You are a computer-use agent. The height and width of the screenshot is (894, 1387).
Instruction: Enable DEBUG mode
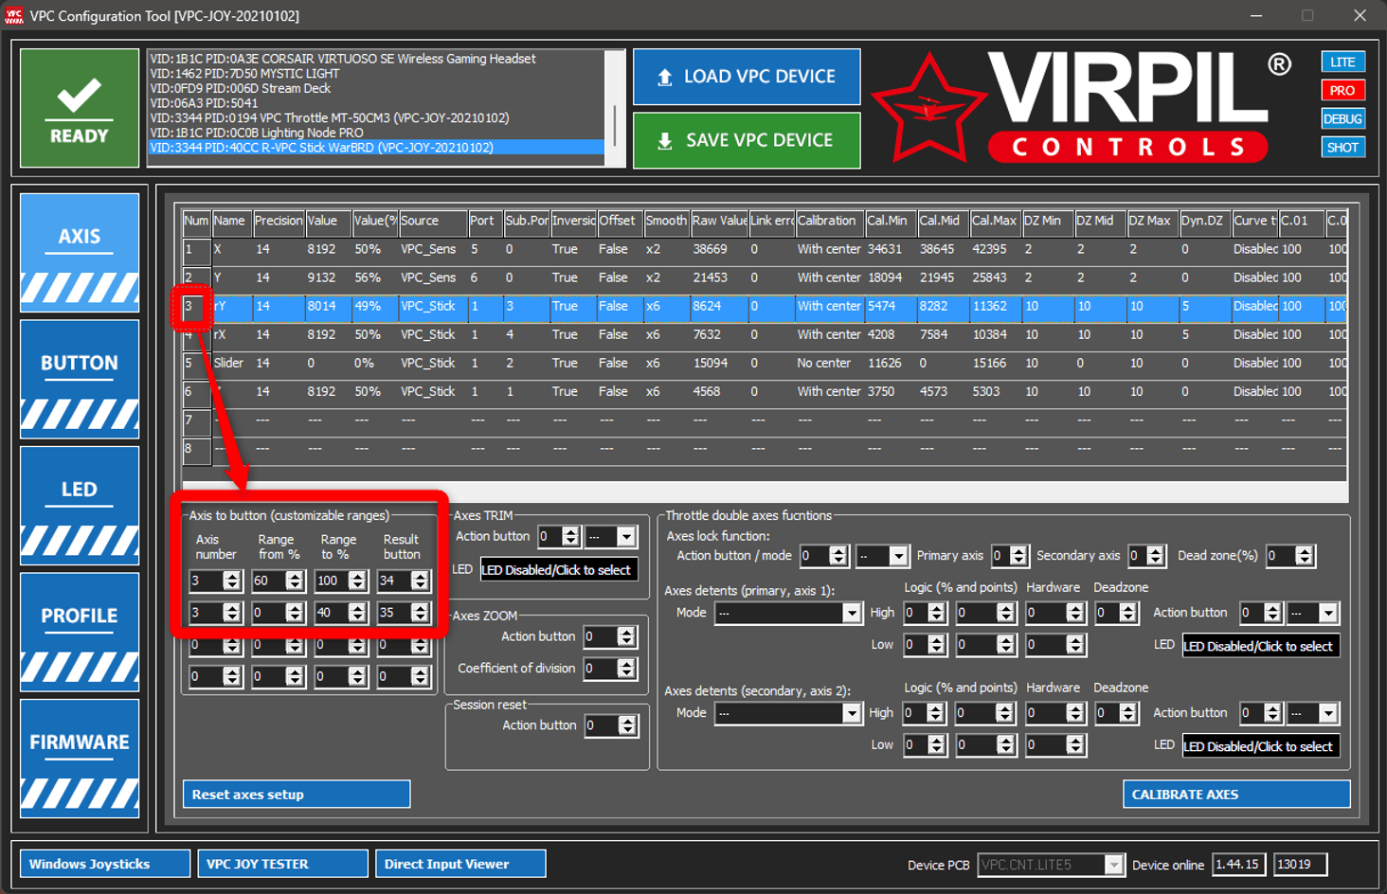pyautogui.click(x=1342, y=119)
